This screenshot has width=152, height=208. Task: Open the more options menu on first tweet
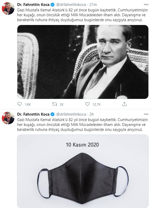[146, 4]
